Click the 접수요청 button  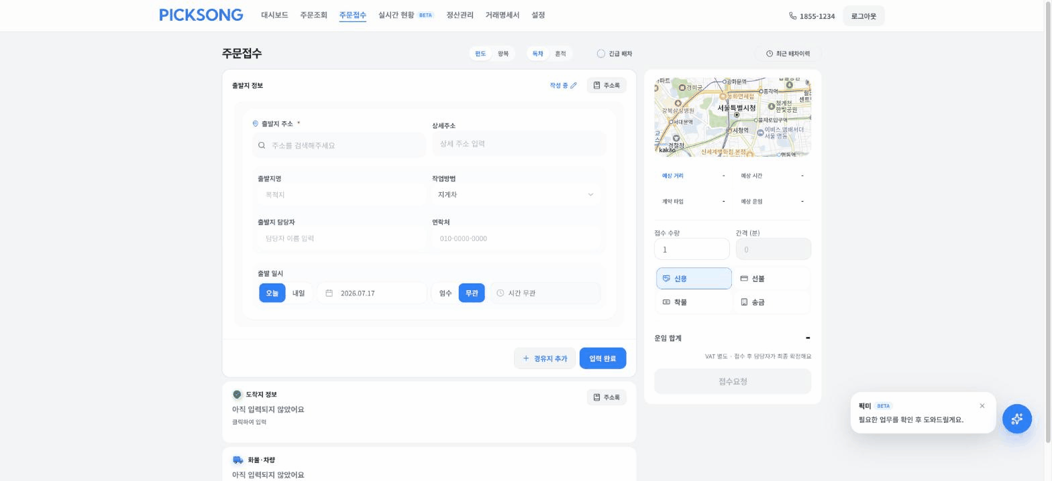pos(733,381)
